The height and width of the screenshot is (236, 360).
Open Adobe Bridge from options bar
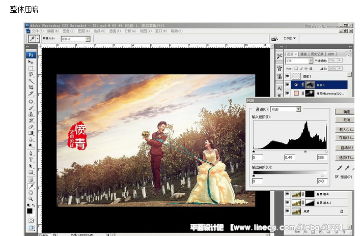click(x=274, y=39)
